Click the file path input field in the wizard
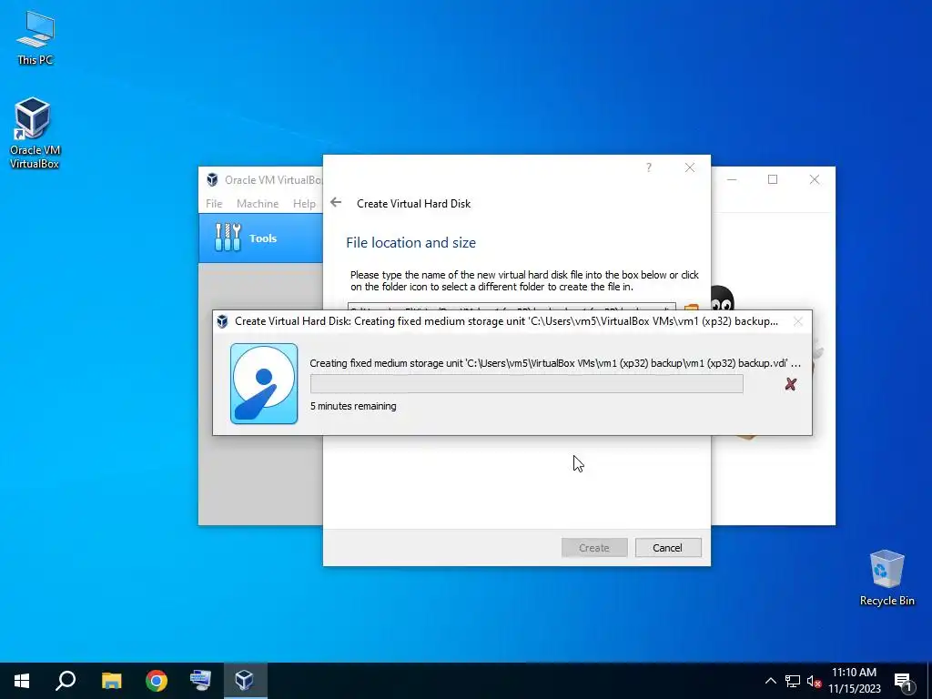The width and height of the screenshot is (932, 699). tap(512, 307)
